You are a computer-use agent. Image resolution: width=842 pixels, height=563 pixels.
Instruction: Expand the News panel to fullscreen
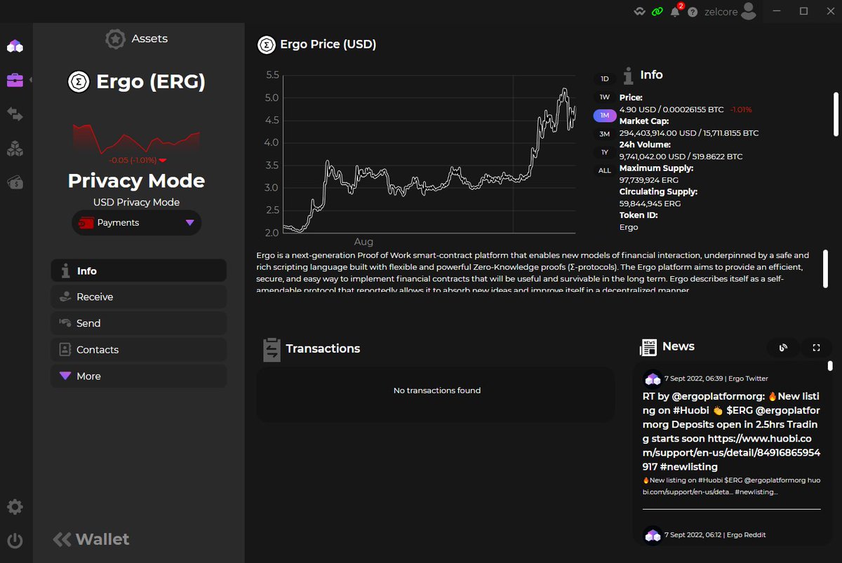pos(816,347)
